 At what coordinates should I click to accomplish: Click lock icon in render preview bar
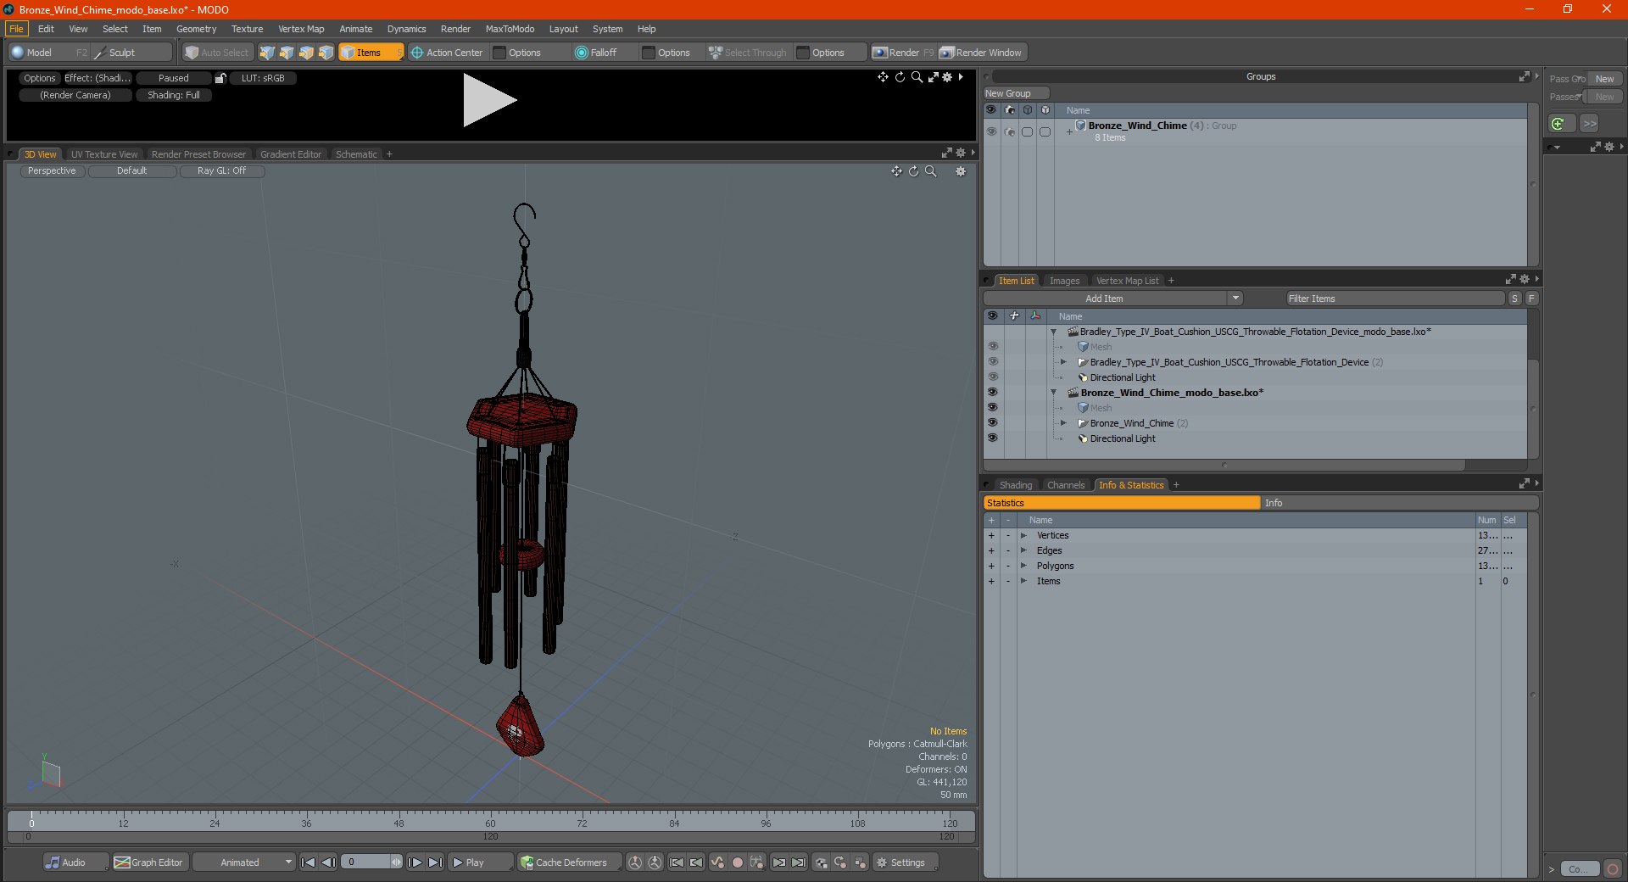coord(220,78)
